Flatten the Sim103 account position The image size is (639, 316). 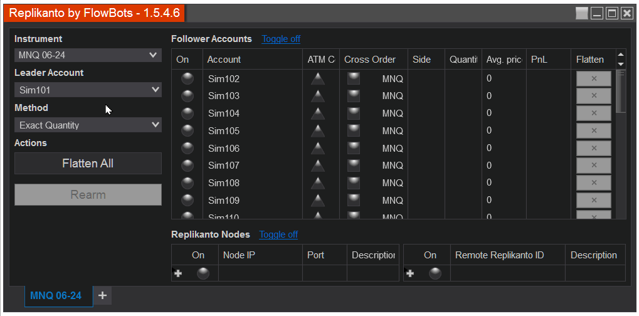(x=594, y=96)
